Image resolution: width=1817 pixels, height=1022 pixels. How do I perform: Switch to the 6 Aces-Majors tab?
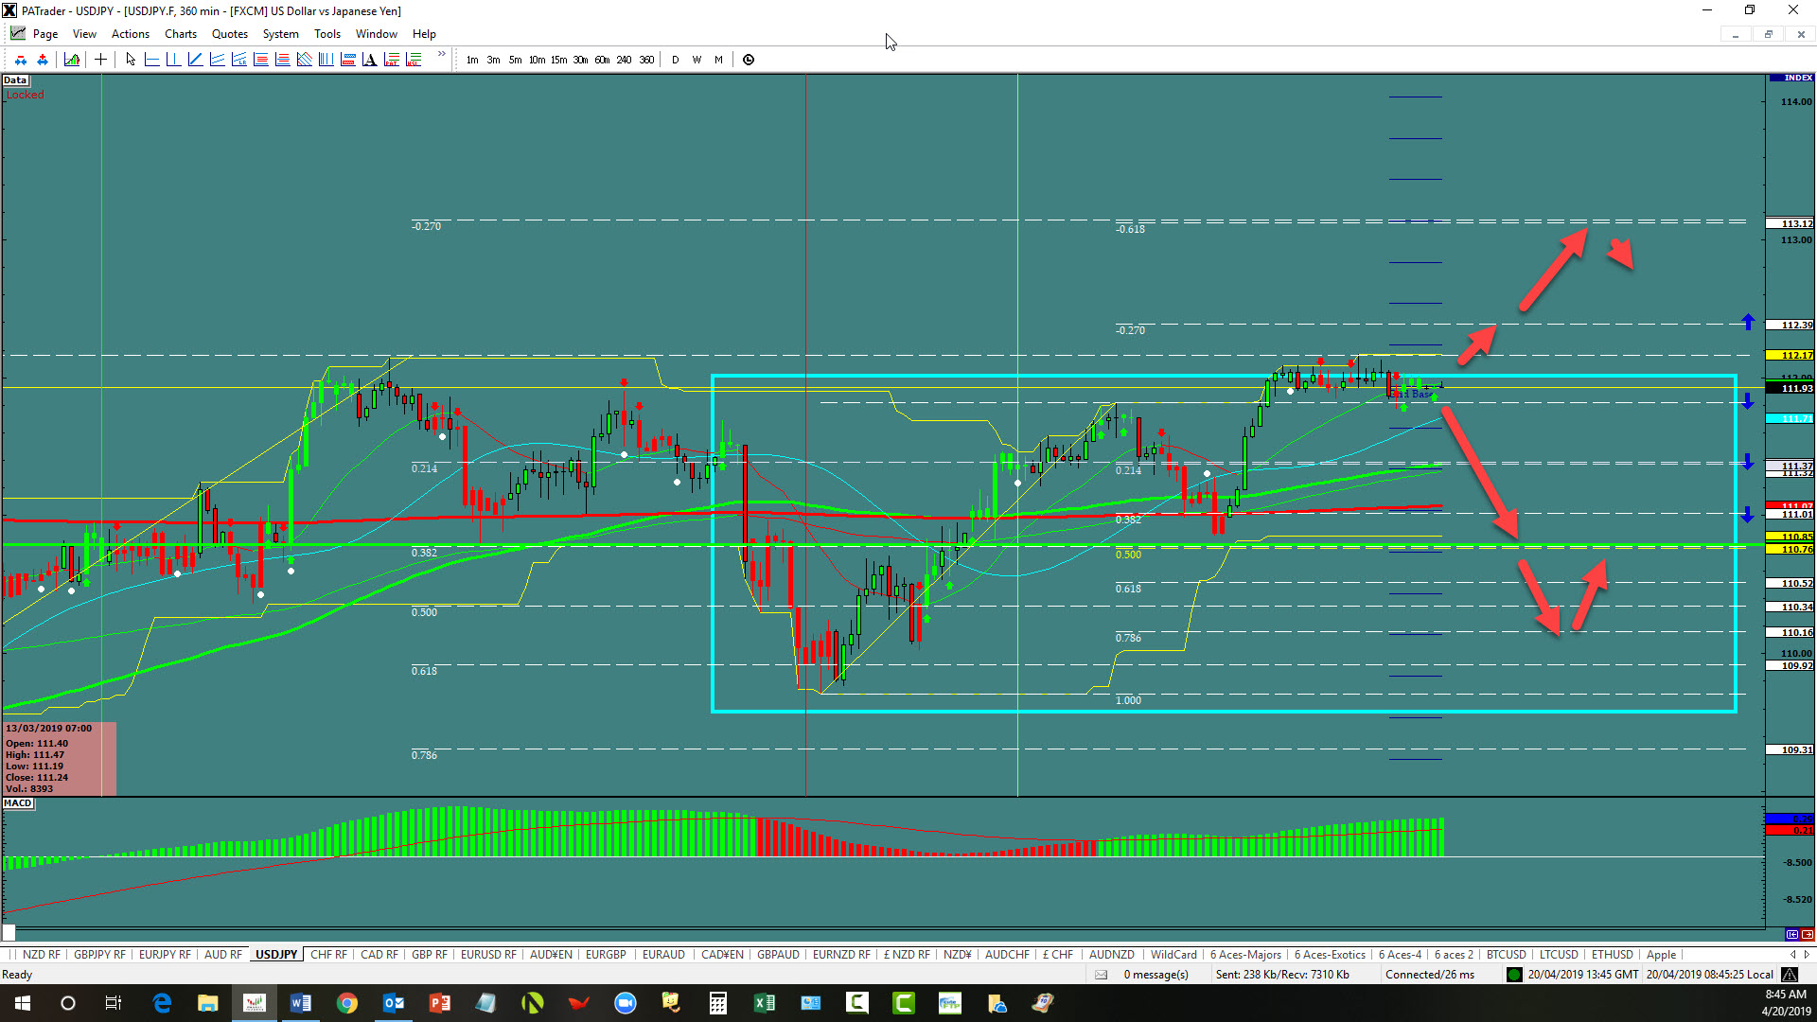(x=1245, y=955)
